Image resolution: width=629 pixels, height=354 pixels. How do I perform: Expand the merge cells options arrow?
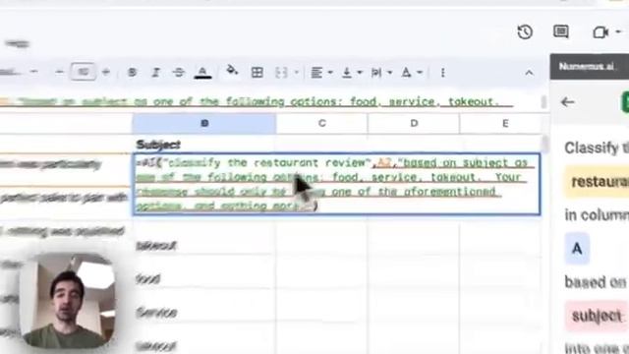click(297, 73)
